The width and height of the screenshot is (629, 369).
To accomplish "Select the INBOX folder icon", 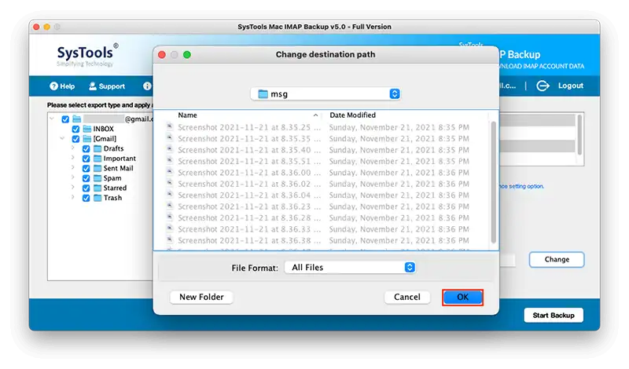I will click(x=87, y=129).
